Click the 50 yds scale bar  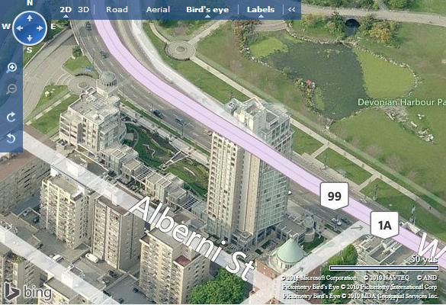(x=384, y=268)
